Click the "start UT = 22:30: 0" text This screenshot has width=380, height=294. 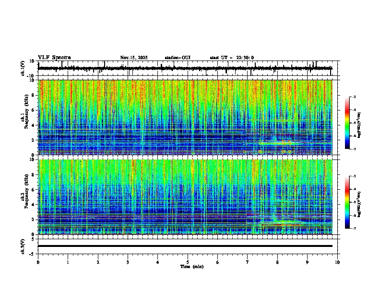coord(232,58)
